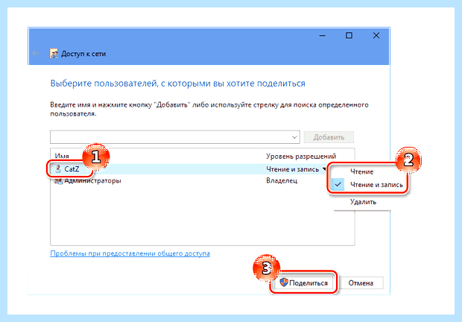Minimize the Доступ к сети window
462x322 pixels.
pos(323,36)
